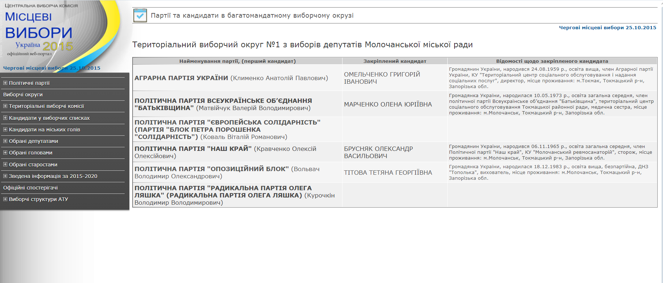Open the Політичні партії menu entry
This screenshot has width=663, height=283.
coord(29,83)
